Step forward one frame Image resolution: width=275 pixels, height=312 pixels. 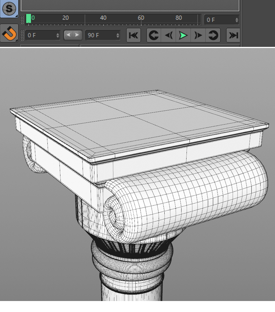point(198,35)
